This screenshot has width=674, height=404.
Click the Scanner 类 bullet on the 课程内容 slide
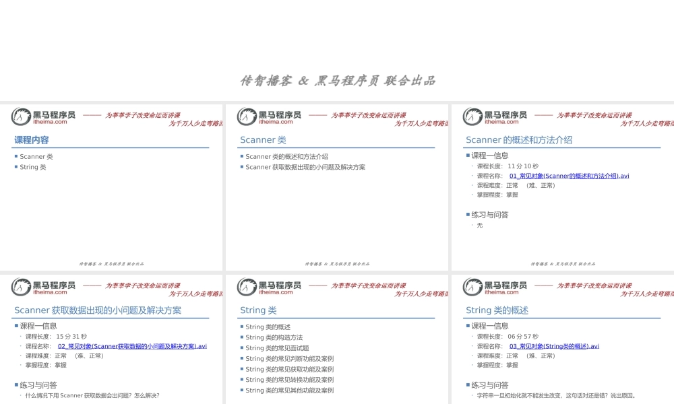pyautogui.click(x=37, y=156)
